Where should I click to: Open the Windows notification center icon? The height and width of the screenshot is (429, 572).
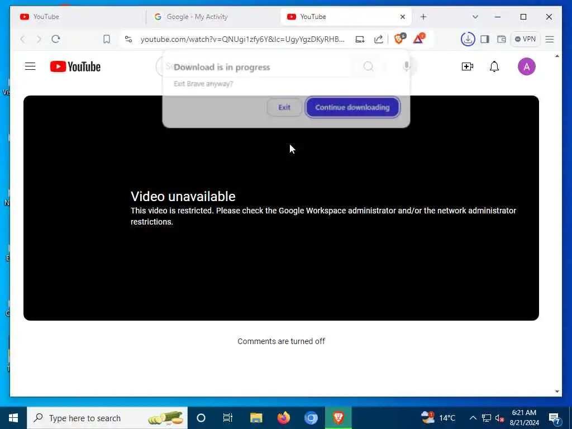click(x=555, y=418)
